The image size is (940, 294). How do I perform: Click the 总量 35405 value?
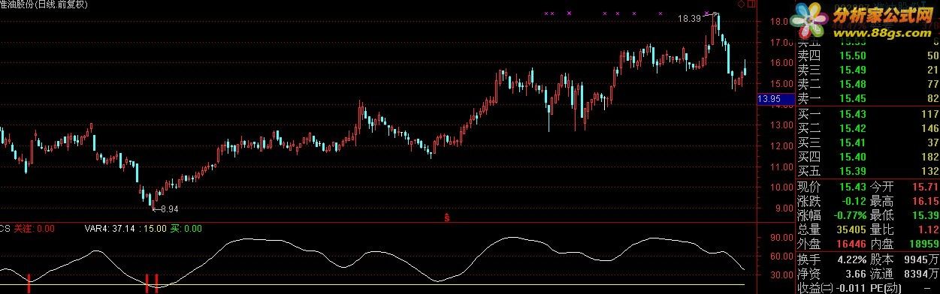851,229
